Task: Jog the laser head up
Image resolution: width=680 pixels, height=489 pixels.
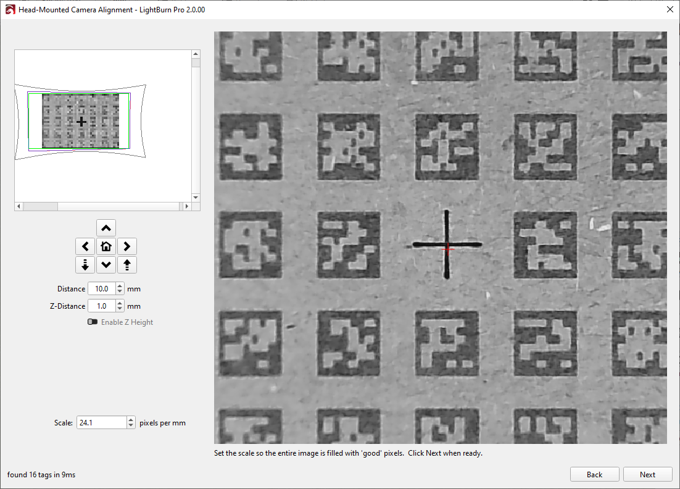Action: click(x=106, y=228)
